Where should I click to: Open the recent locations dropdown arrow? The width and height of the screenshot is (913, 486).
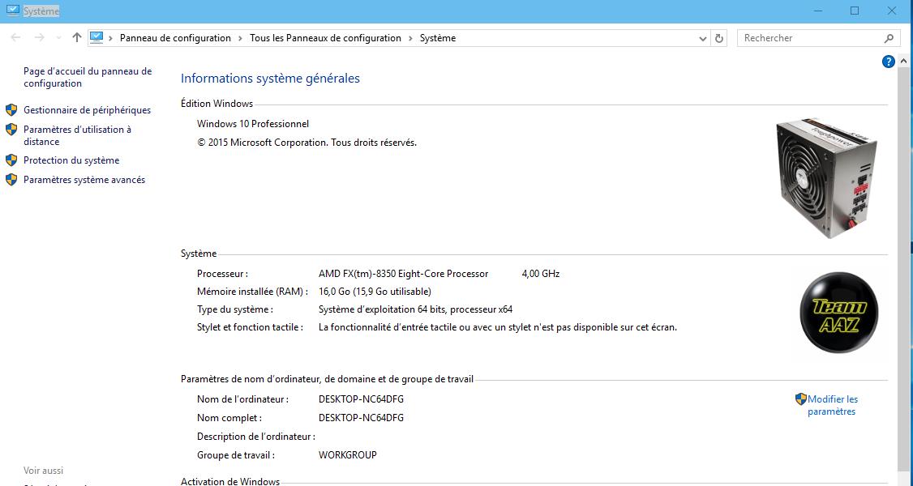[58, 38]
